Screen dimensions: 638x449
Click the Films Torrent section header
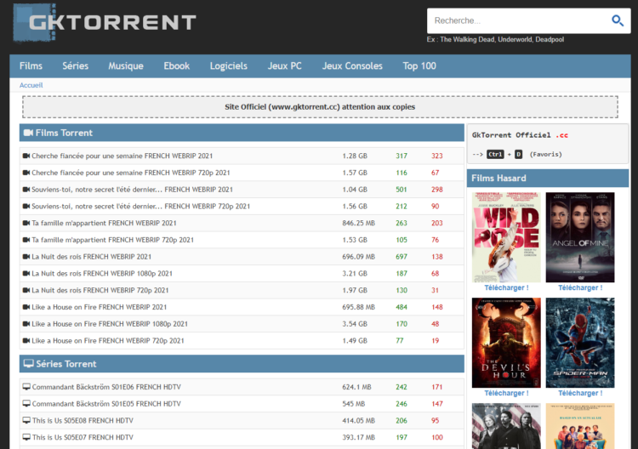[x=242, y=133]
